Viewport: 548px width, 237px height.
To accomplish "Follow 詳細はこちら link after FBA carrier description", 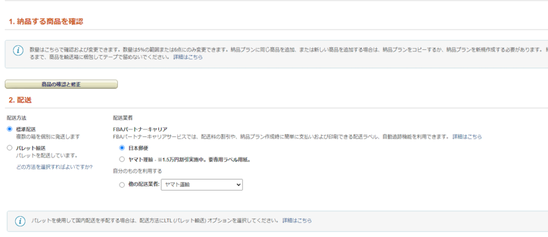I will 467,137.
